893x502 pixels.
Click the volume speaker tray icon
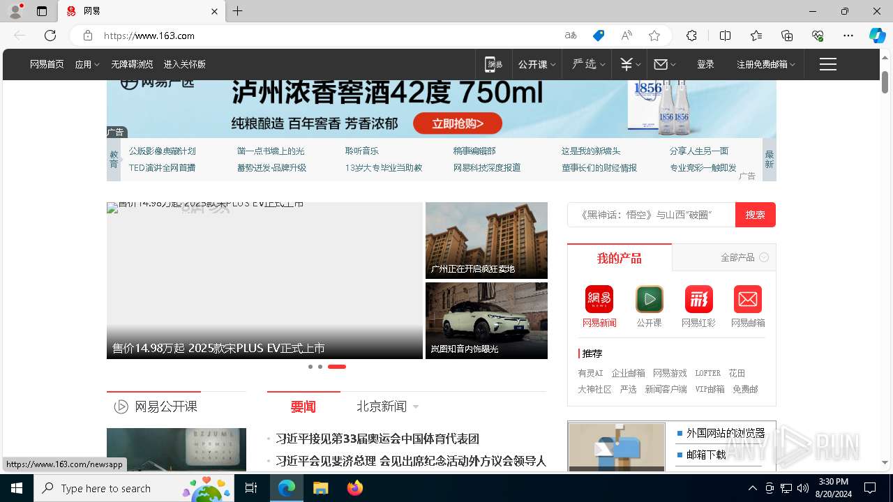[802, 488]
